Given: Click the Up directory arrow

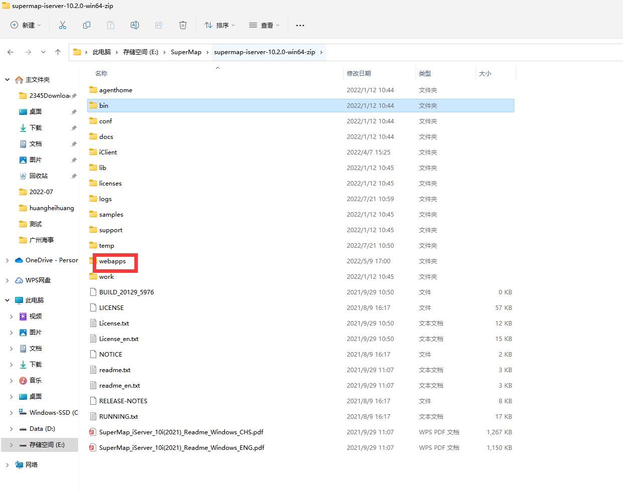Looking at the screenshot, I should click(58, 52).
